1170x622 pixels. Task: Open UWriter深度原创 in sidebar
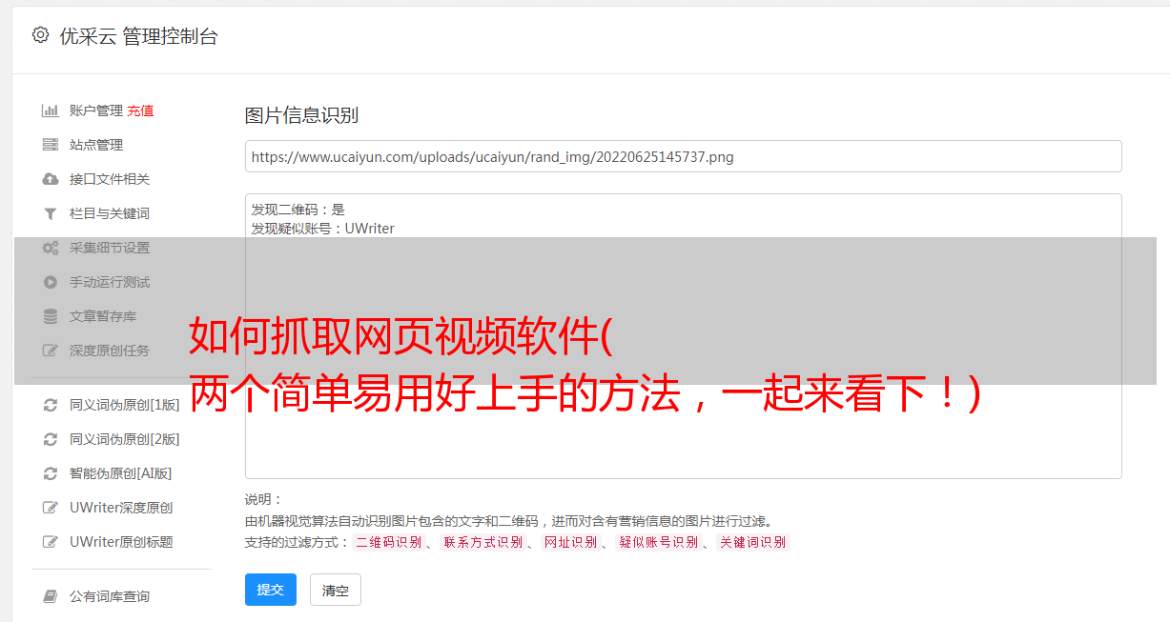(121, 508)
